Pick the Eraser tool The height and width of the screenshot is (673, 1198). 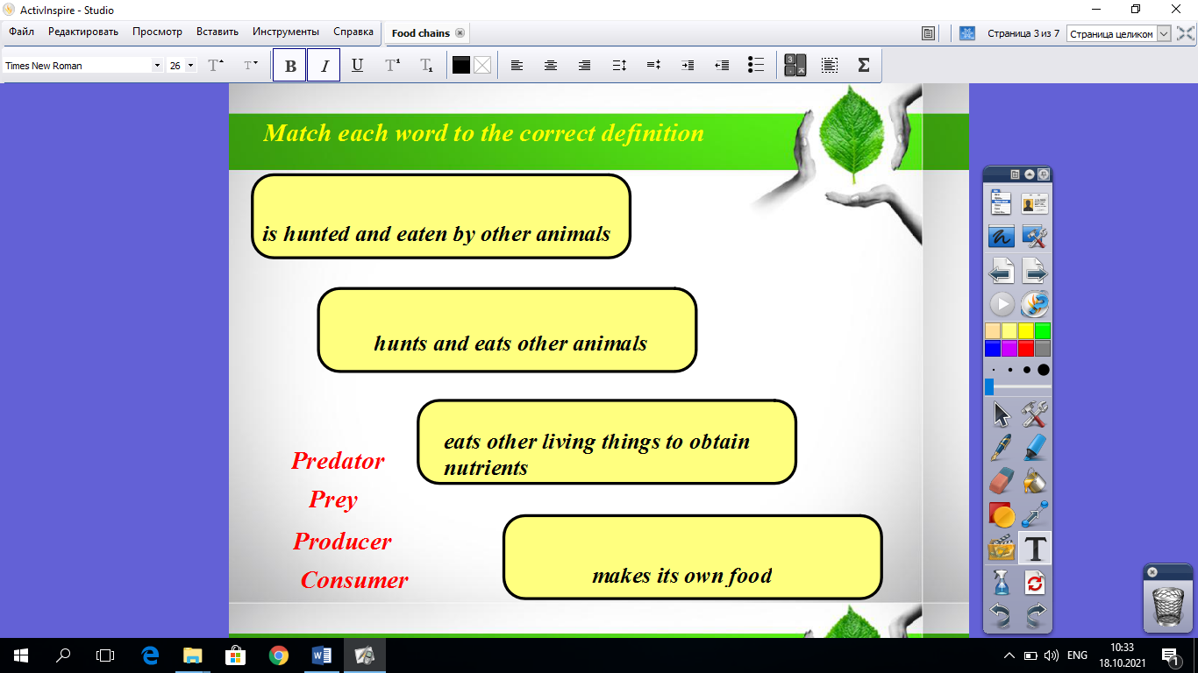click(1002, 480)
